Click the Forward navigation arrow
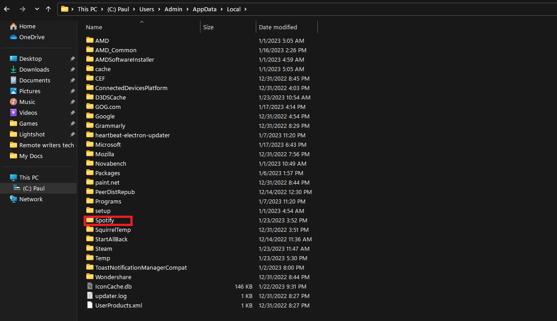This screenshot has width=557, height=321. (22, 9)
